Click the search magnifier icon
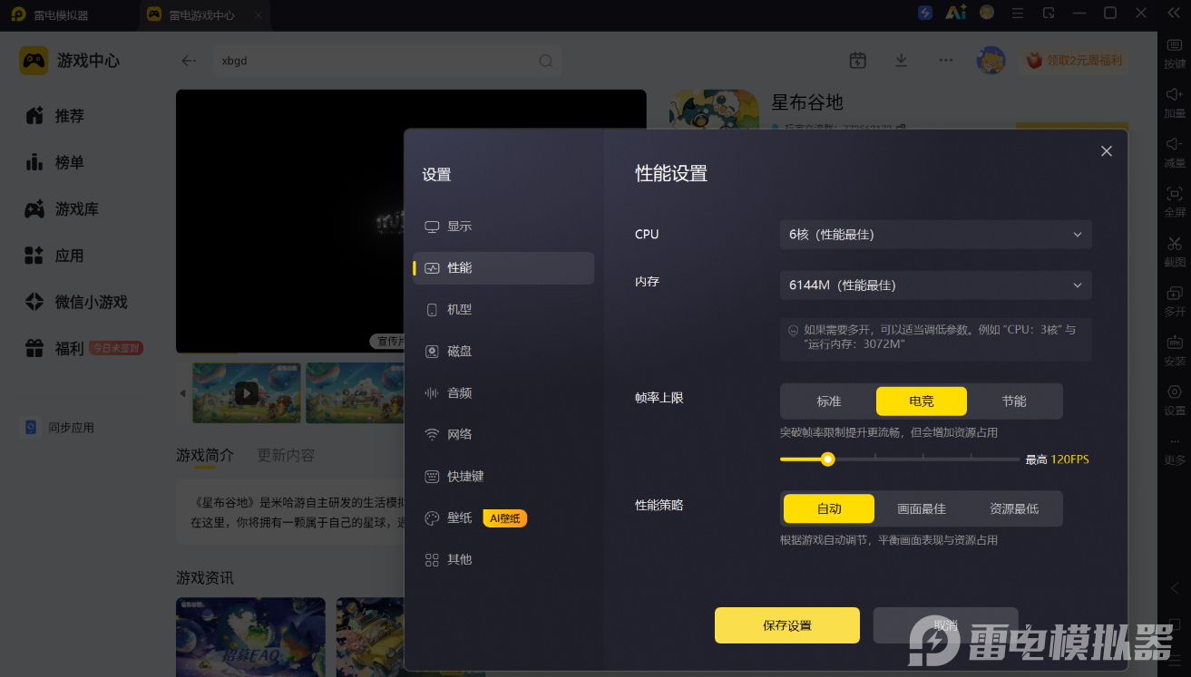Screen dimensions: 1191x677 (x=545, y=61)
